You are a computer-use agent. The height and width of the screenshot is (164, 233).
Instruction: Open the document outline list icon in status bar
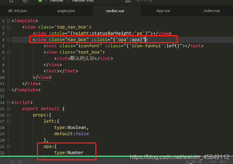click(13, 162)
